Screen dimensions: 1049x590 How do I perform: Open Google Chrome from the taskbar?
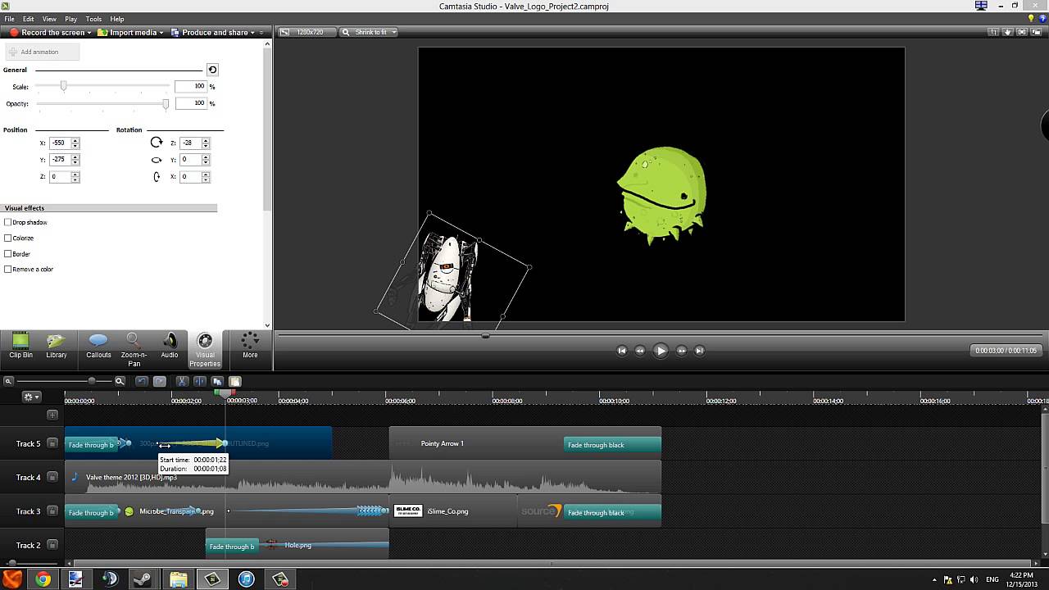43,579
